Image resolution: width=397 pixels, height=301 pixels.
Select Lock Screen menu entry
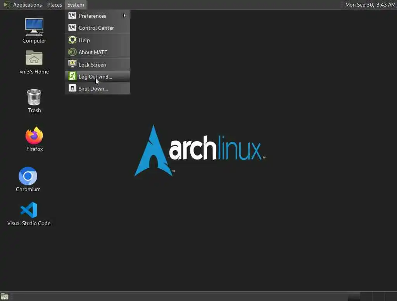(x=97, y=65)
